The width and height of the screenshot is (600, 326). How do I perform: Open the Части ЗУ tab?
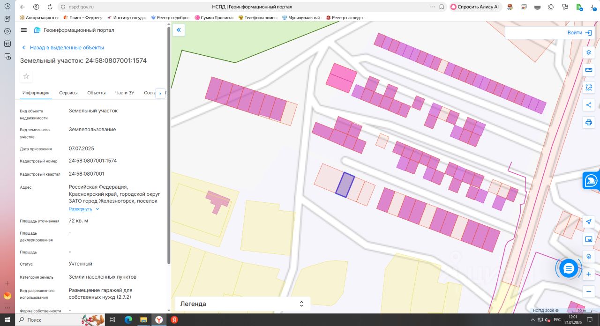pos(125,93)
